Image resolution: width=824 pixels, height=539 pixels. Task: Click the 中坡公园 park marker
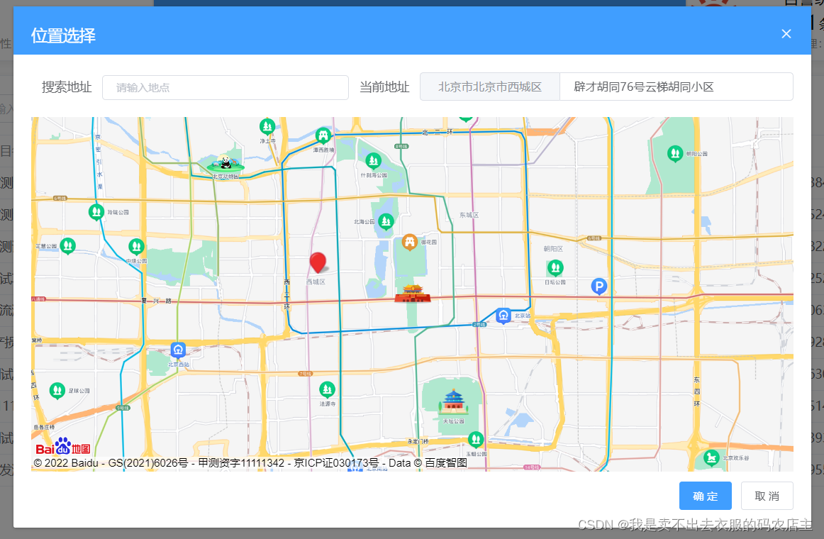[136, 246]
